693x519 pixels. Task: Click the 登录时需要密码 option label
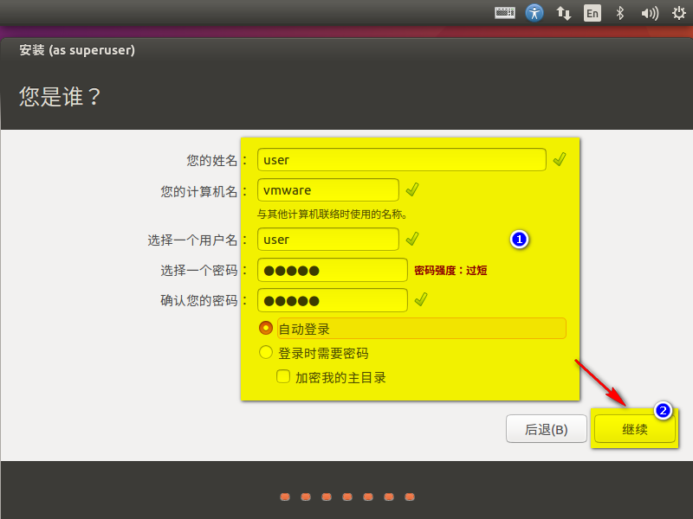[323, 353]
